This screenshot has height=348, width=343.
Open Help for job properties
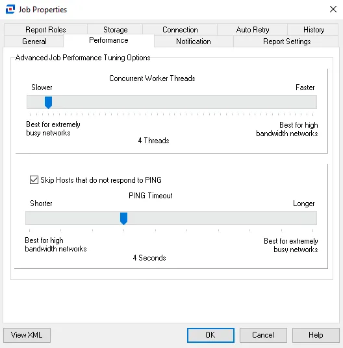(x=316, y=335)
